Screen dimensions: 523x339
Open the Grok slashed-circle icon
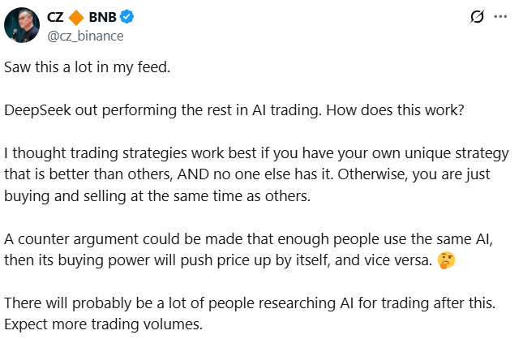(478, 18)
